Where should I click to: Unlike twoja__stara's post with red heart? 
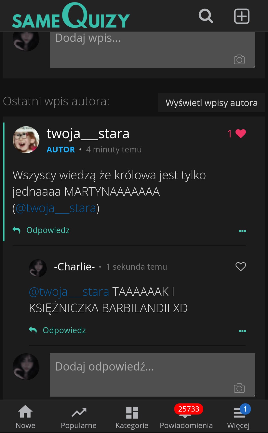[x=240, y=133]
